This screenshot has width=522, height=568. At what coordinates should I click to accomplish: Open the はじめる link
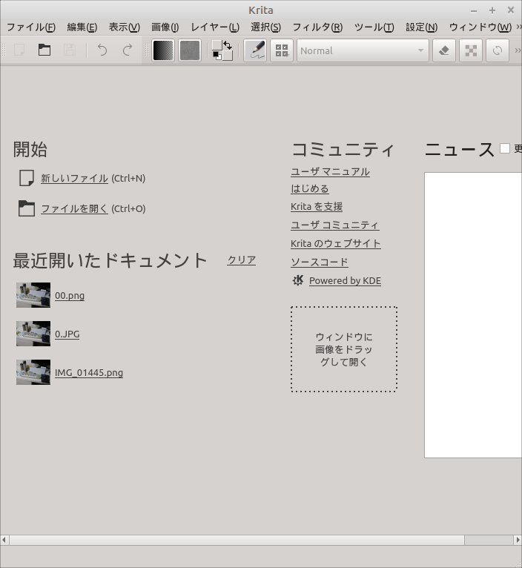point(310,189)
